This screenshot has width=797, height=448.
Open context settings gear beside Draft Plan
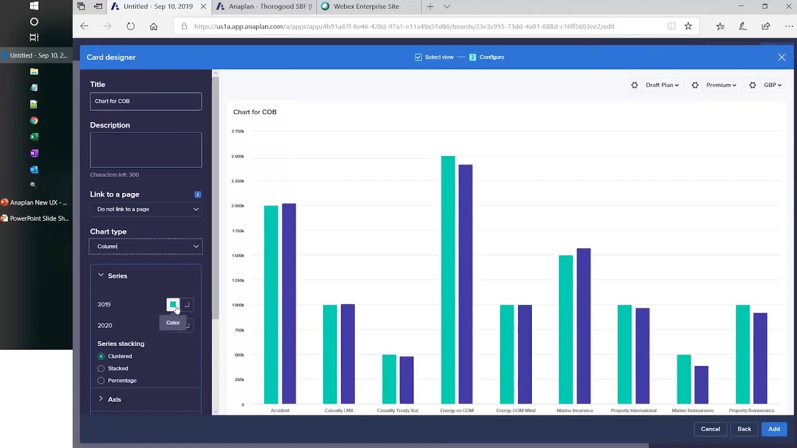(x=634, y=85)
